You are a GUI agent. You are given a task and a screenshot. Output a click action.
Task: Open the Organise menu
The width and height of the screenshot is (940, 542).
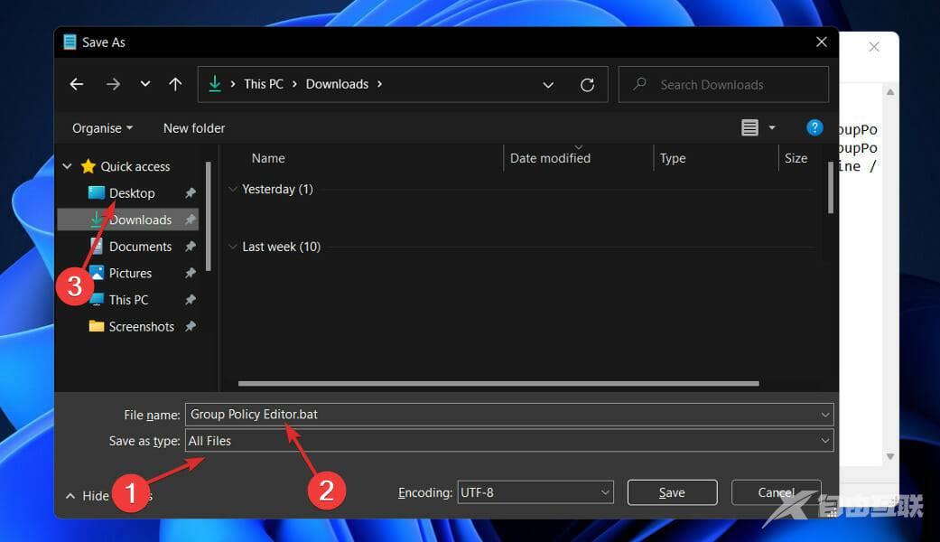(102, 128)
